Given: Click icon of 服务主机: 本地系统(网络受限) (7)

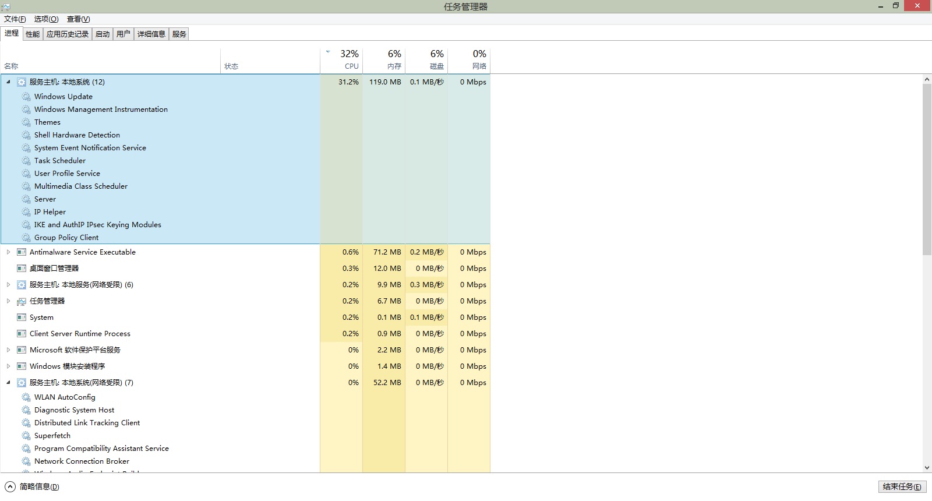Looking at the screenshot, I should 22,383.
